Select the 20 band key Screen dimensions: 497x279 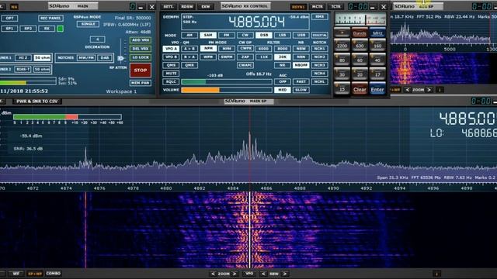[x=360, y=74]
